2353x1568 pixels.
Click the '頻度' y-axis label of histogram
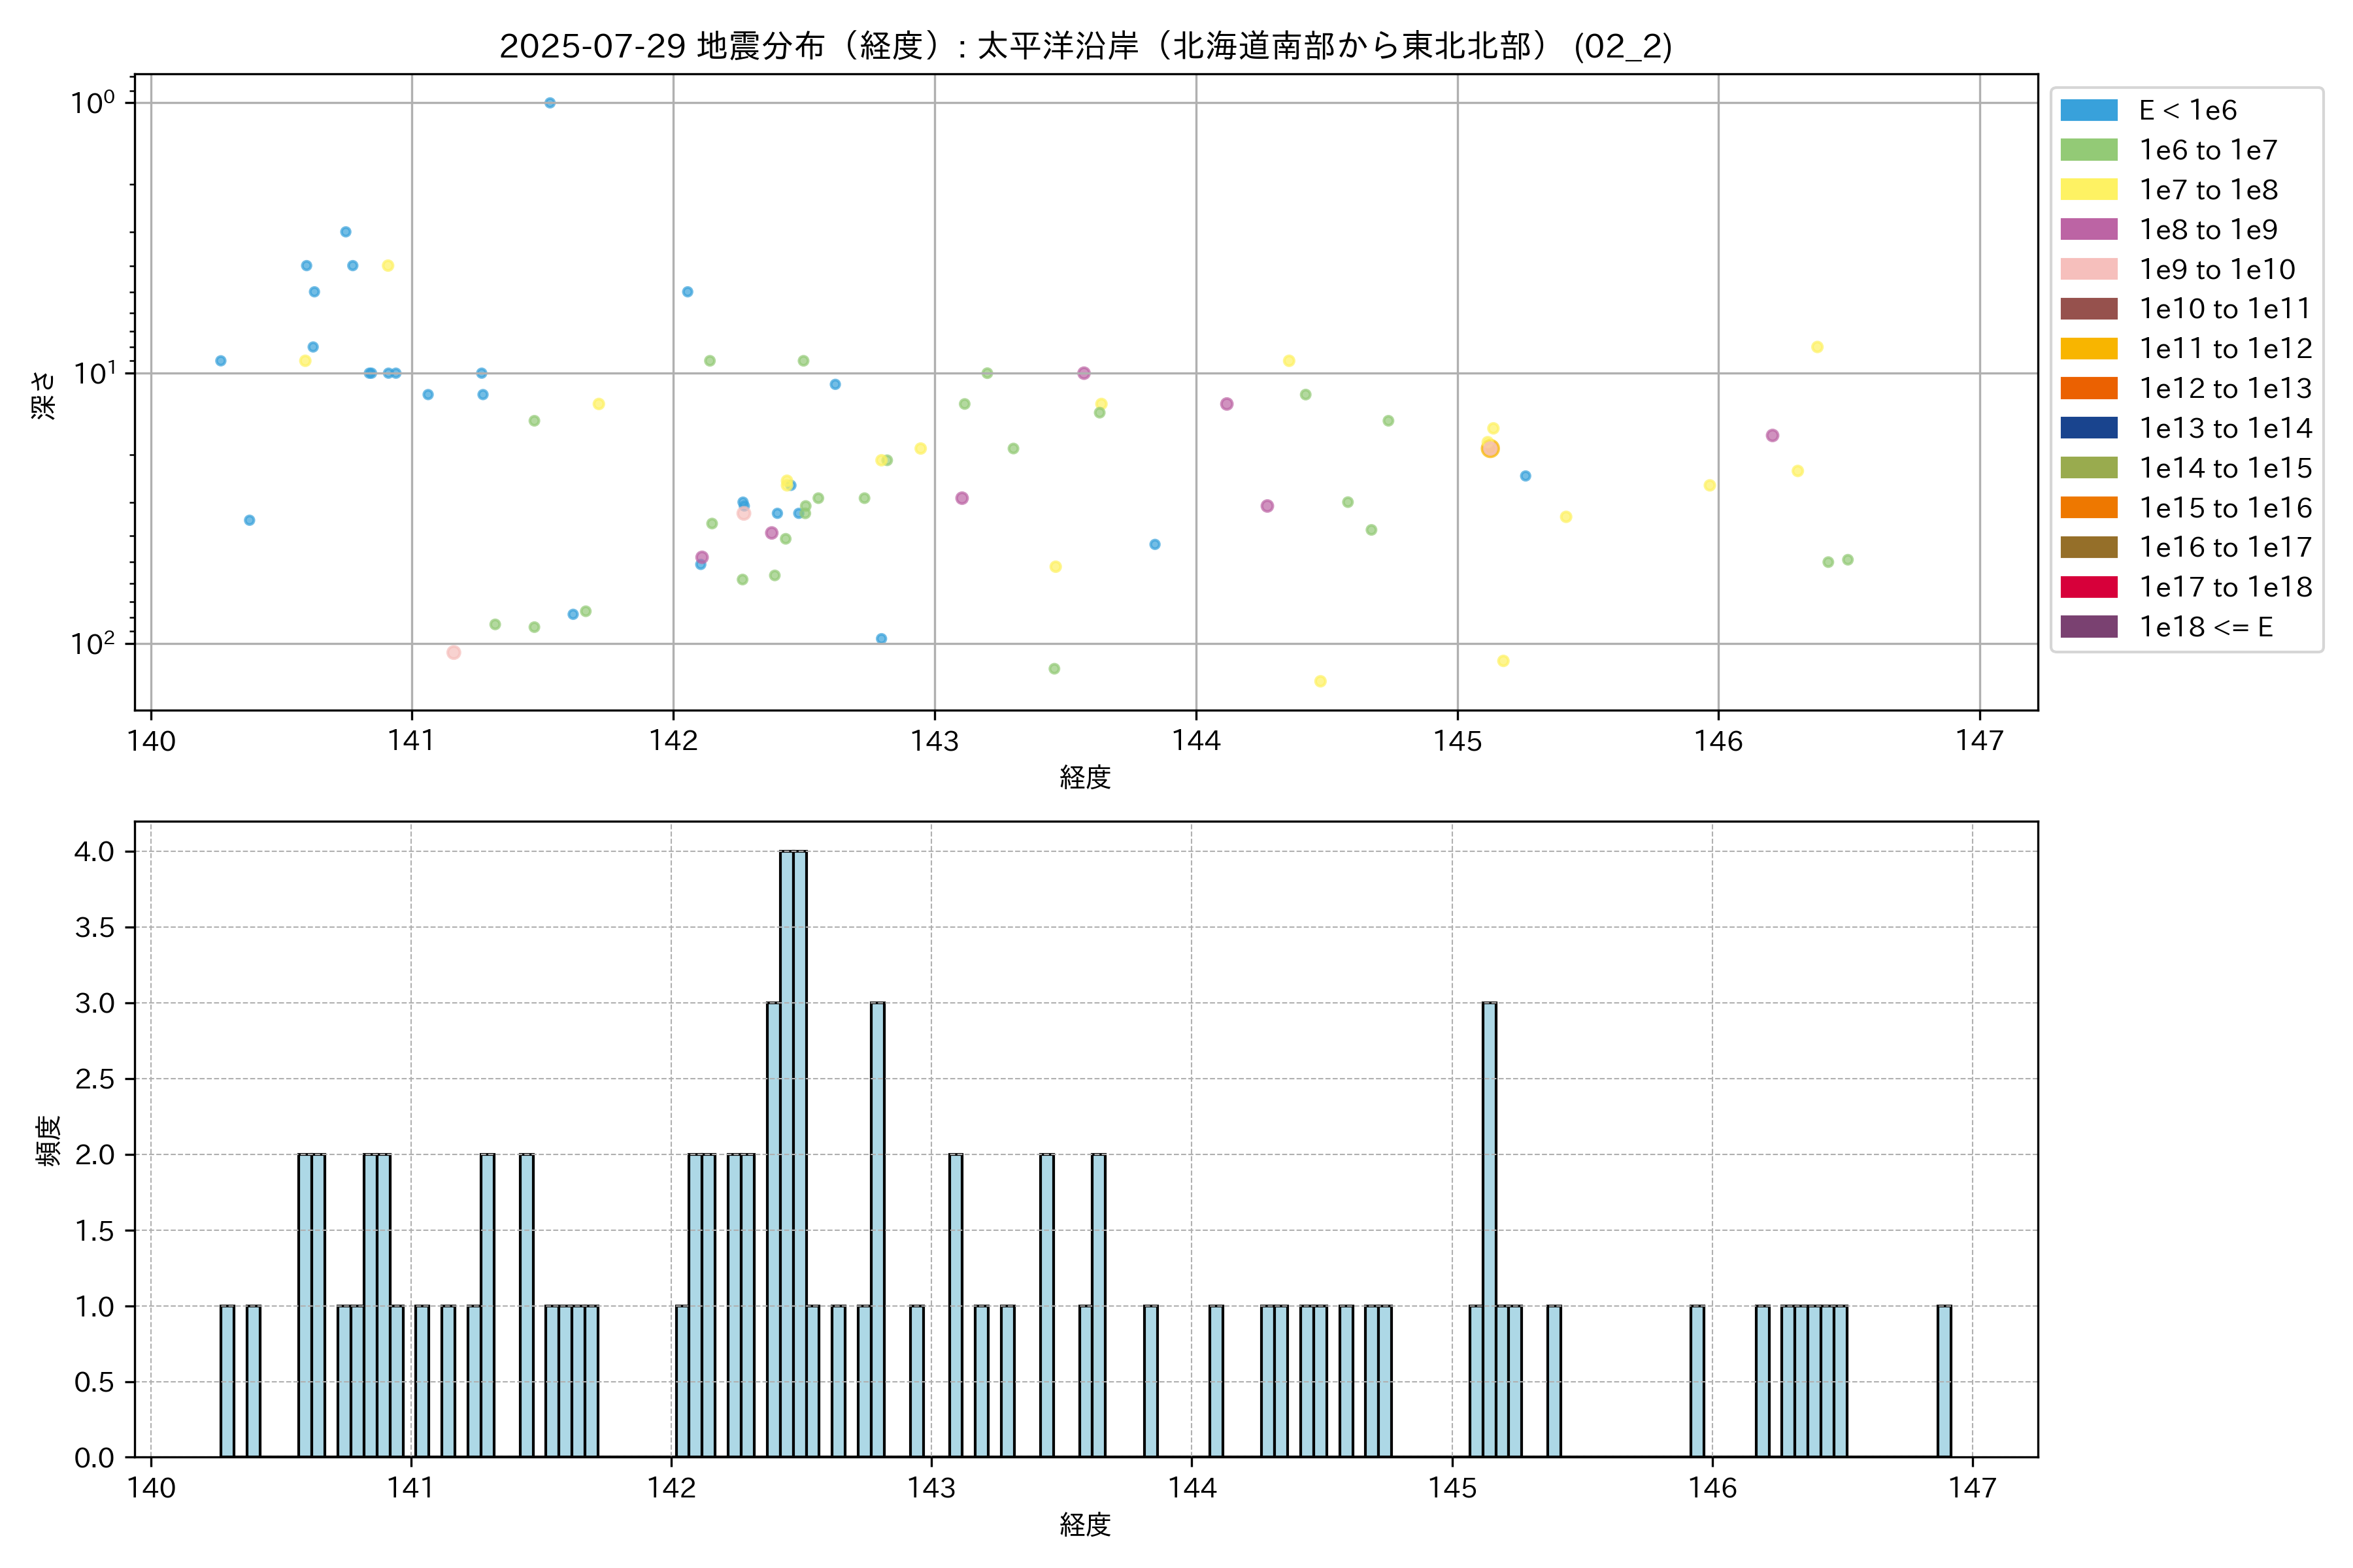47,1140
